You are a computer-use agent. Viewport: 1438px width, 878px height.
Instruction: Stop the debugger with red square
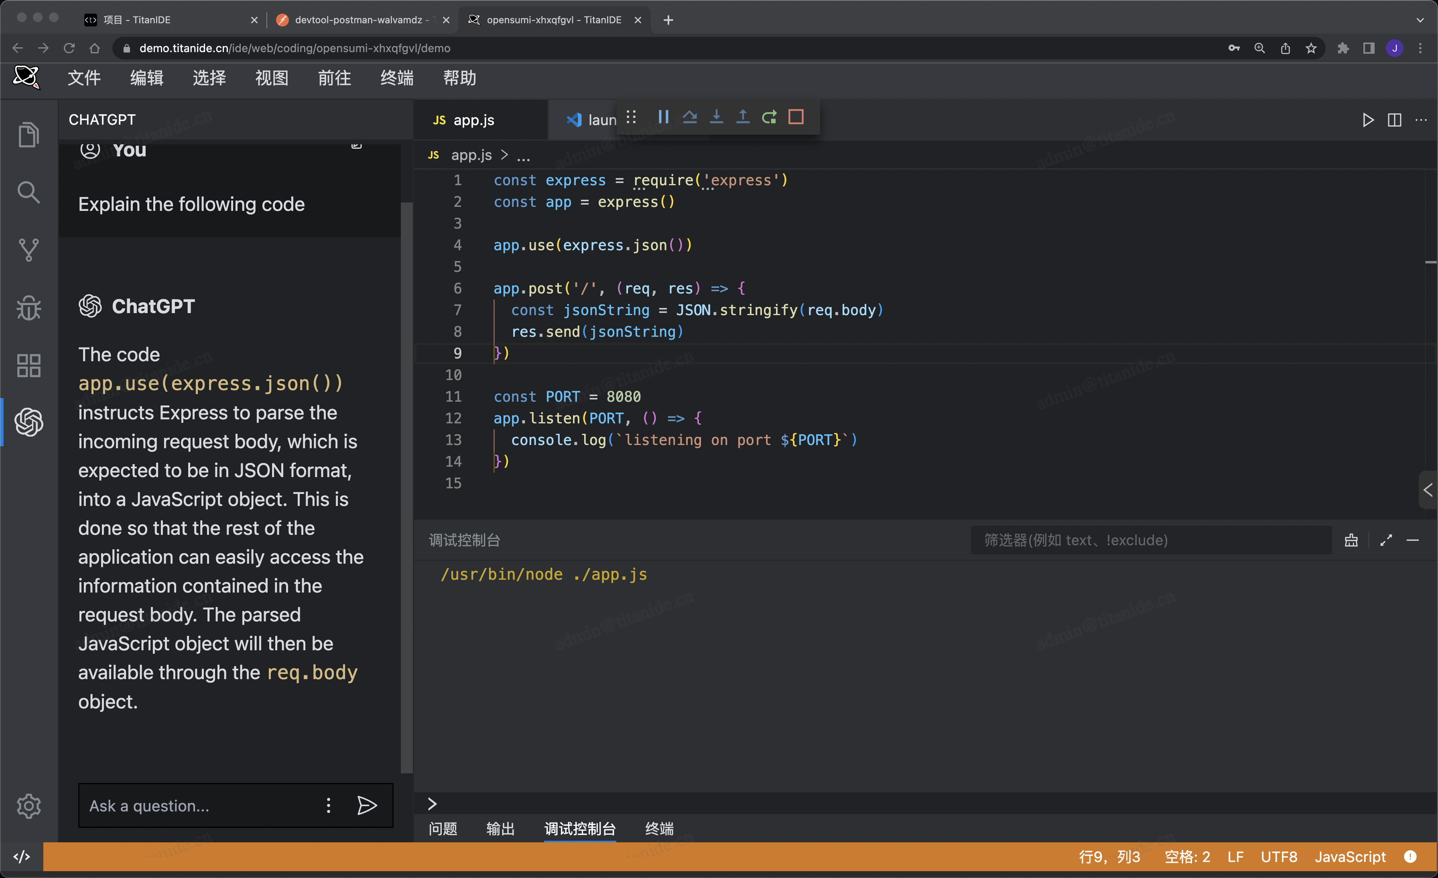(x=796, y=117)
